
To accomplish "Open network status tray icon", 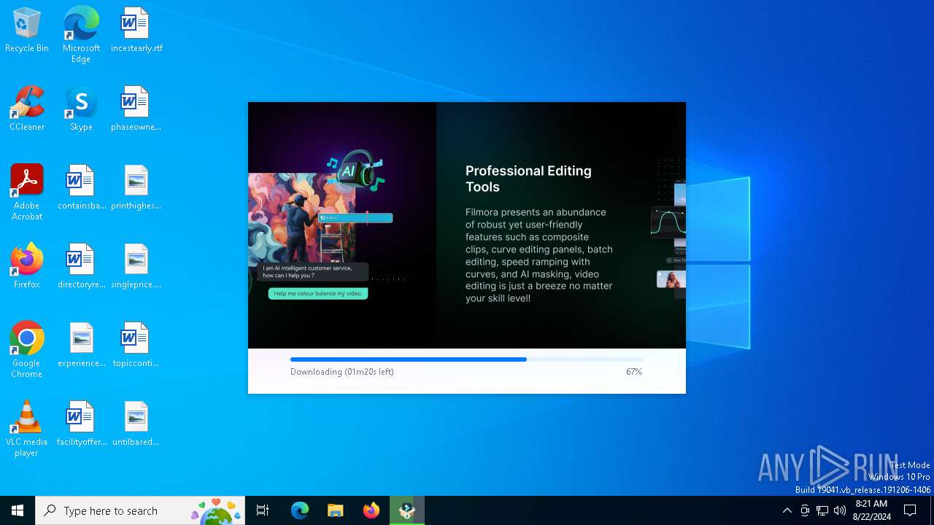I will pos(822,510).
